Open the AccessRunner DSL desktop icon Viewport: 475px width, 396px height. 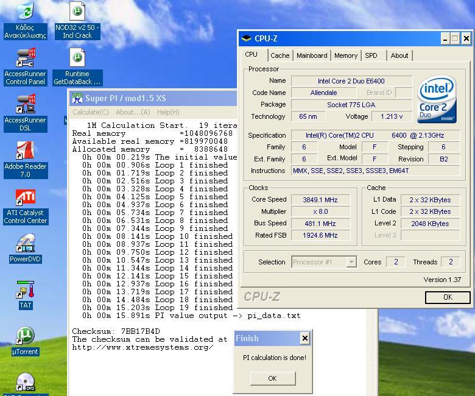26,113
